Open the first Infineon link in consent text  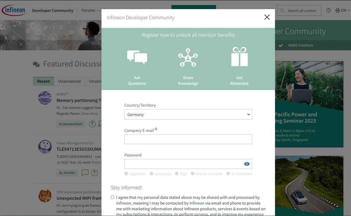[x=123, y=203]
